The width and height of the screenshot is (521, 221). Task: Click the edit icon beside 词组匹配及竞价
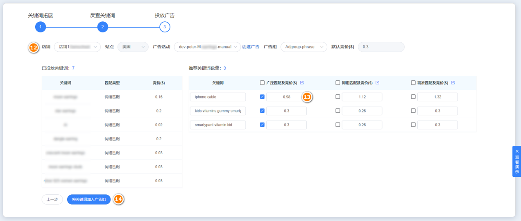tap(377, 83)
